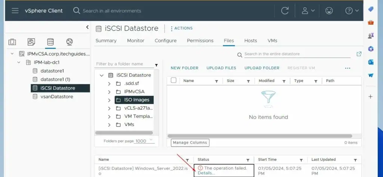Click NEW FOLDER

[184, 68]
